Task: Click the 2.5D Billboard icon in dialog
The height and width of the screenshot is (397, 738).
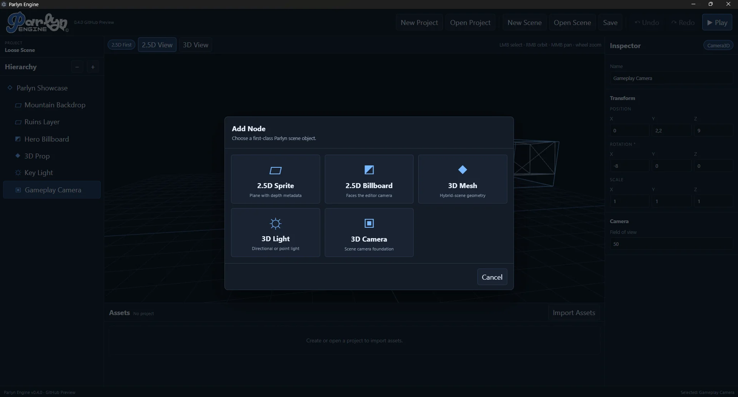Action: pyautogui.click(x=369, y=170)
